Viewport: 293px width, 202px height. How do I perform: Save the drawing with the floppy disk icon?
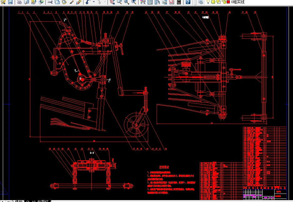10,2
